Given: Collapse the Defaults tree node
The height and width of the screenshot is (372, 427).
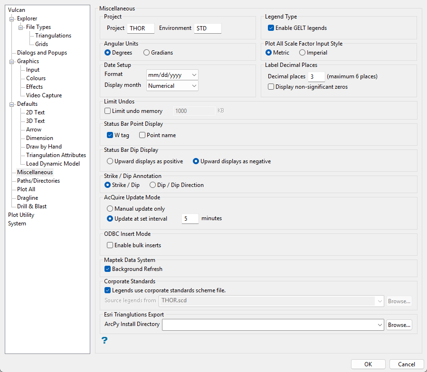Looking at the screenshot, I should [x=11, y=104].
